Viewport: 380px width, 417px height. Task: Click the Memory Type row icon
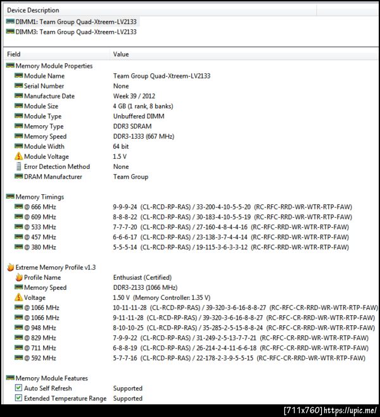click(x=18, y=126)
